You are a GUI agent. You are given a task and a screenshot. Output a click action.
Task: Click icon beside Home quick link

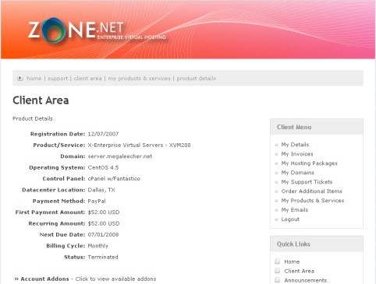(278, 261)
